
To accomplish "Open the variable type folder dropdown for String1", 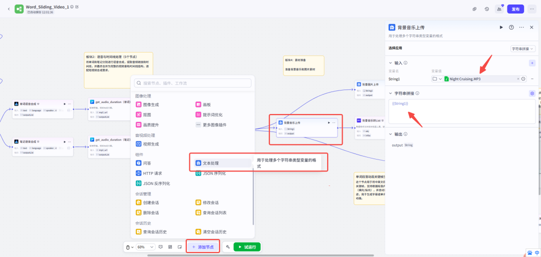I will (437, 79).
